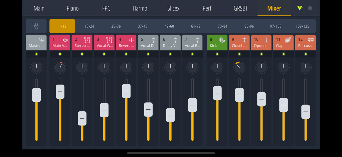
Task: Select the Opoen hat icon on track 10
Action: [266, 40]
